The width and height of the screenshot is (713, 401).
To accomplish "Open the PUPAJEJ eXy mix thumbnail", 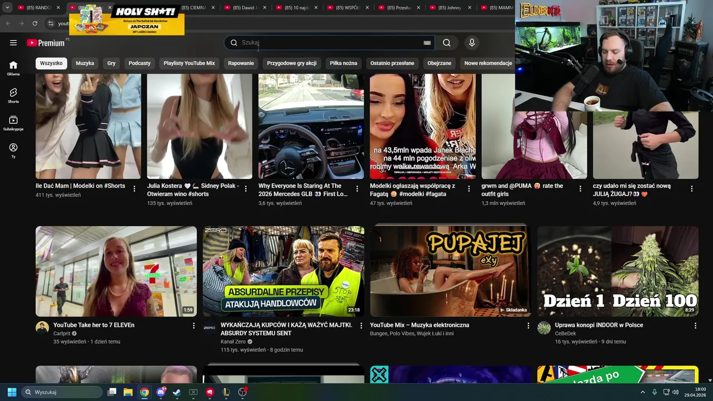I will [x=450, y=271].
